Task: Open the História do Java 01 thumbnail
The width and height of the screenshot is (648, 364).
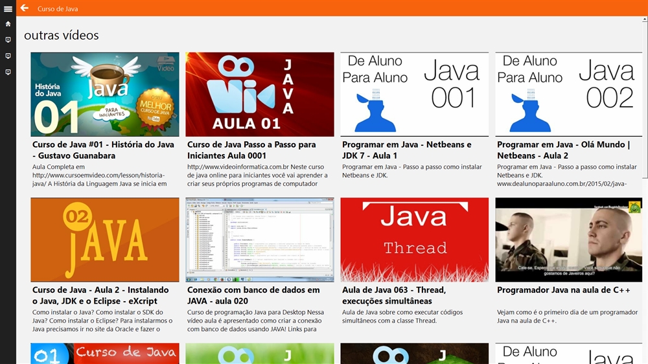Action: 105,94
